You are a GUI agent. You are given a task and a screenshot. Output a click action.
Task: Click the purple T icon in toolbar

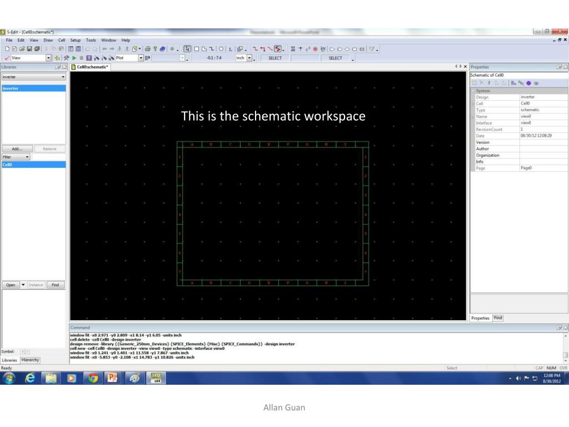pyautogui.click(x=89, y=58)
